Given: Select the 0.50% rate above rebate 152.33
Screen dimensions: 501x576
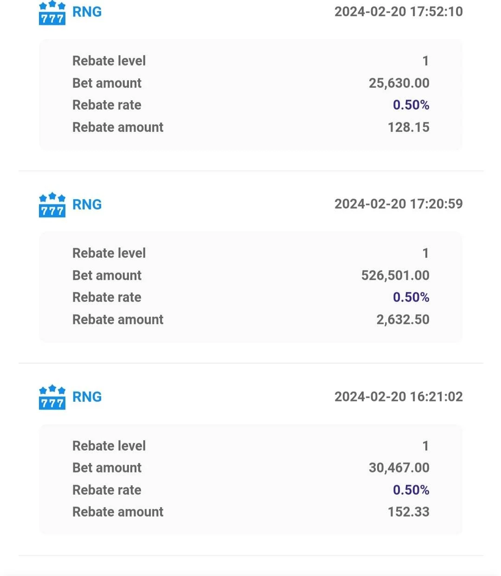Looking at the screenshot, I should [411, 490].
